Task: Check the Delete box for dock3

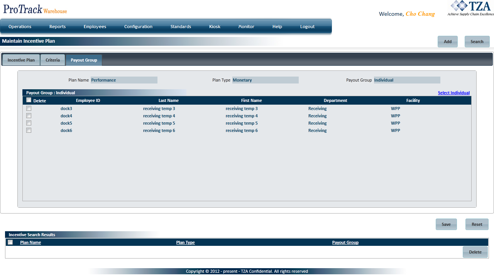Action: pyautogui.click(x=29, y=108)
